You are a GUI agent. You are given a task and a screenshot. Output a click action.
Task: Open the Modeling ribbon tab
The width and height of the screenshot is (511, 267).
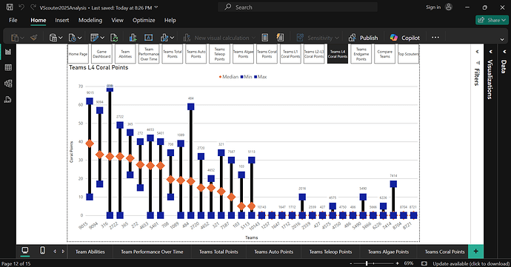coord(90,20)
